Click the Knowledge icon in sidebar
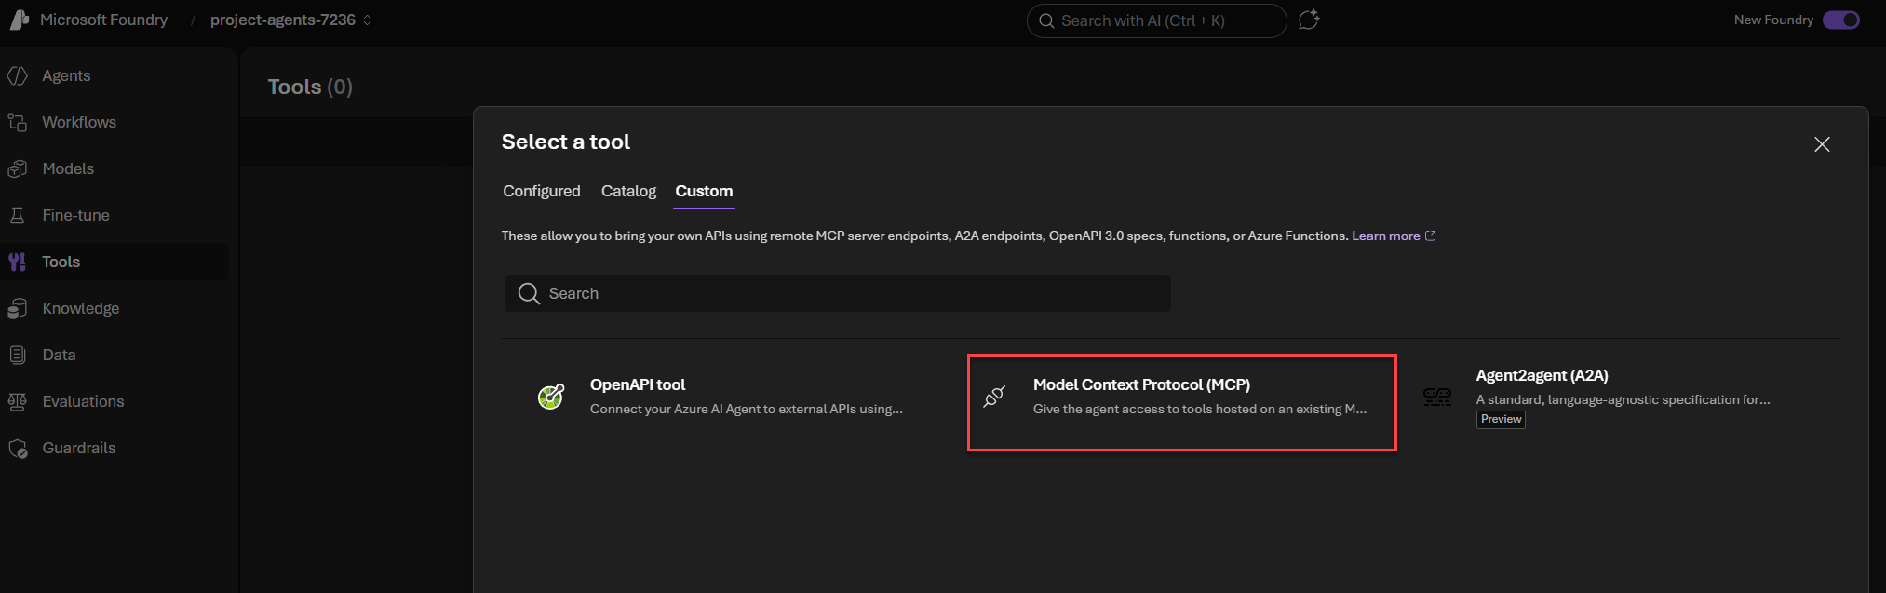 click(18, 308)
